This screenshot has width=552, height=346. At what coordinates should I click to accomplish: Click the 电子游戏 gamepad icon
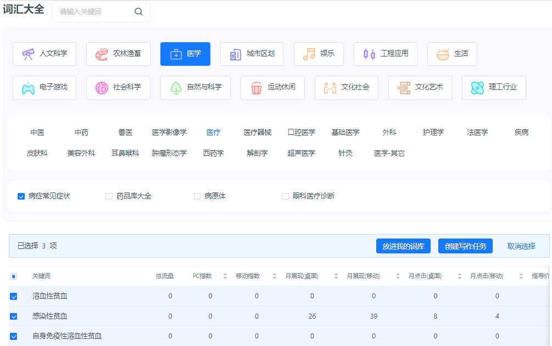pyautogui.click(x=27, y=88)
